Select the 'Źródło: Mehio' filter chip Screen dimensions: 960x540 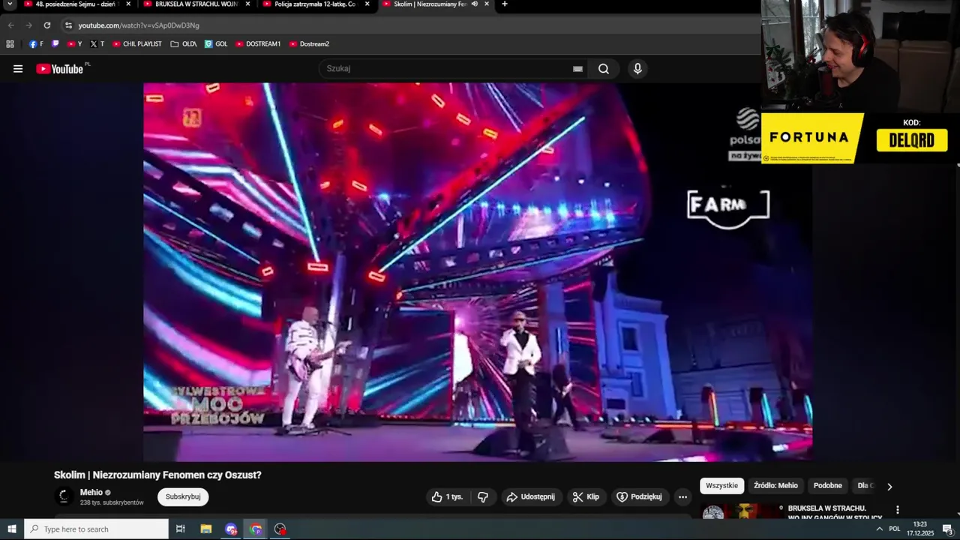point(776,486)
